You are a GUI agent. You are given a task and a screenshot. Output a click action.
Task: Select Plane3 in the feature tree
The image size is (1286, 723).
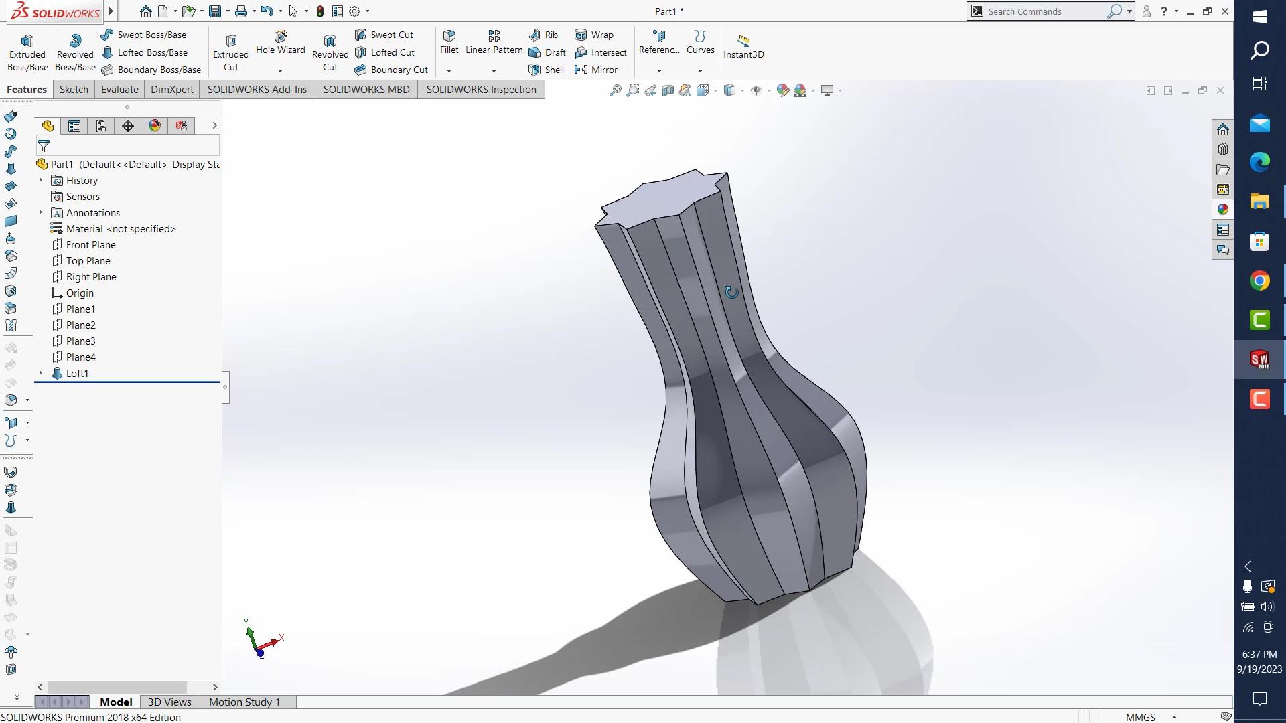click(x=80, y=341)
